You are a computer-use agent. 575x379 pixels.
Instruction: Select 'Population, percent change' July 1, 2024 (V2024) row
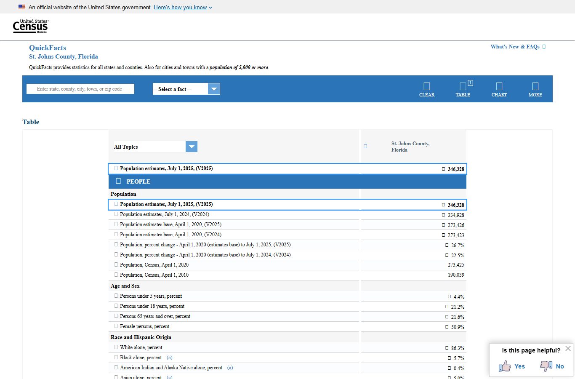pyautogui.click(x=287, y=255)
